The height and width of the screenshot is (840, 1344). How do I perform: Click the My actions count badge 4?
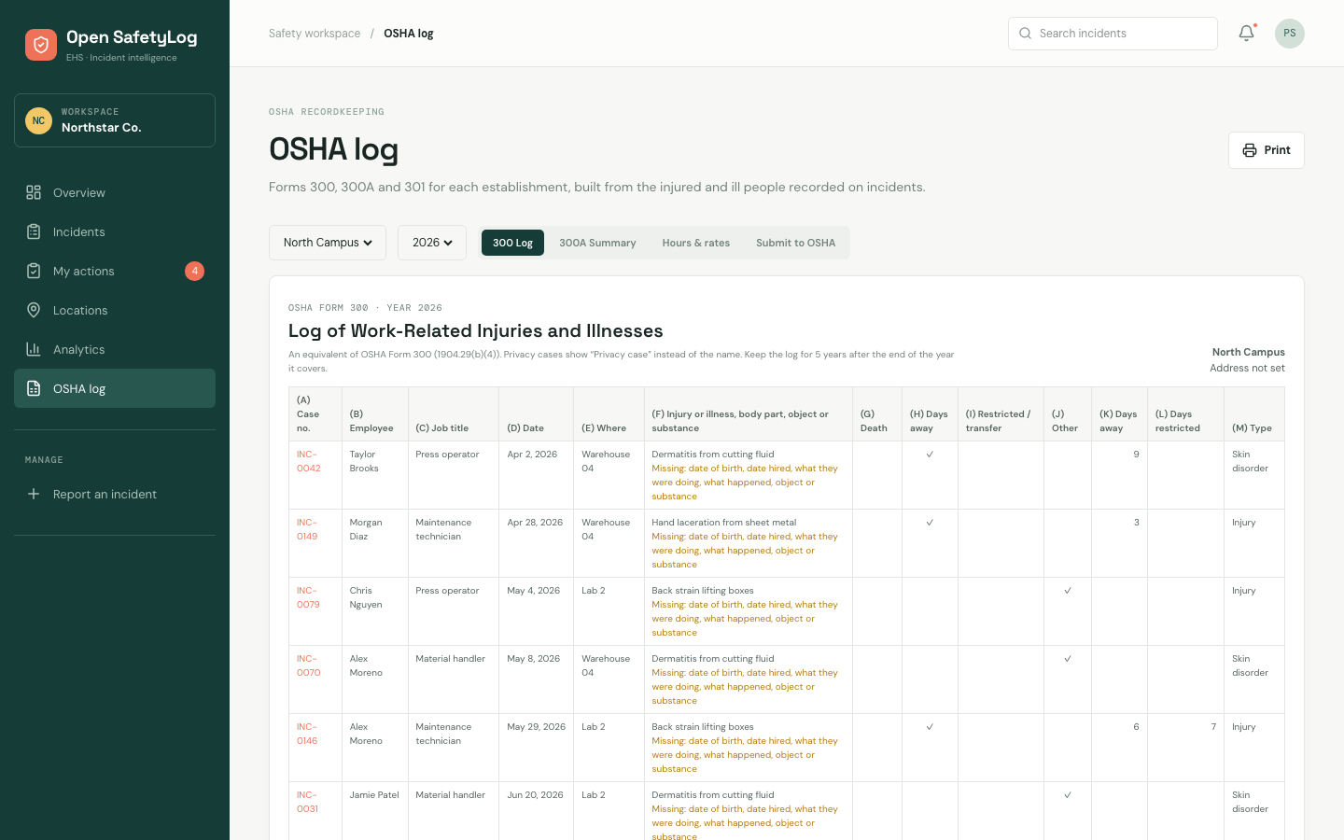coord(194,271)
